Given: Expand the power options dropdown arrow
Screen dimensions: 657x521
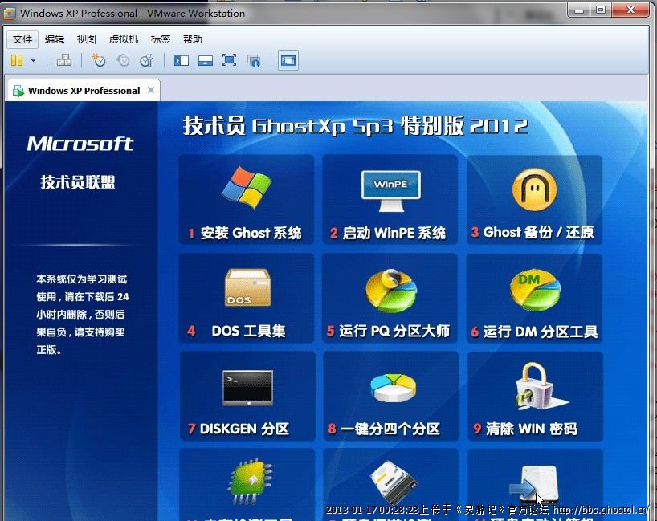Looking at the screenshot, I should click(x=33, y=60).
